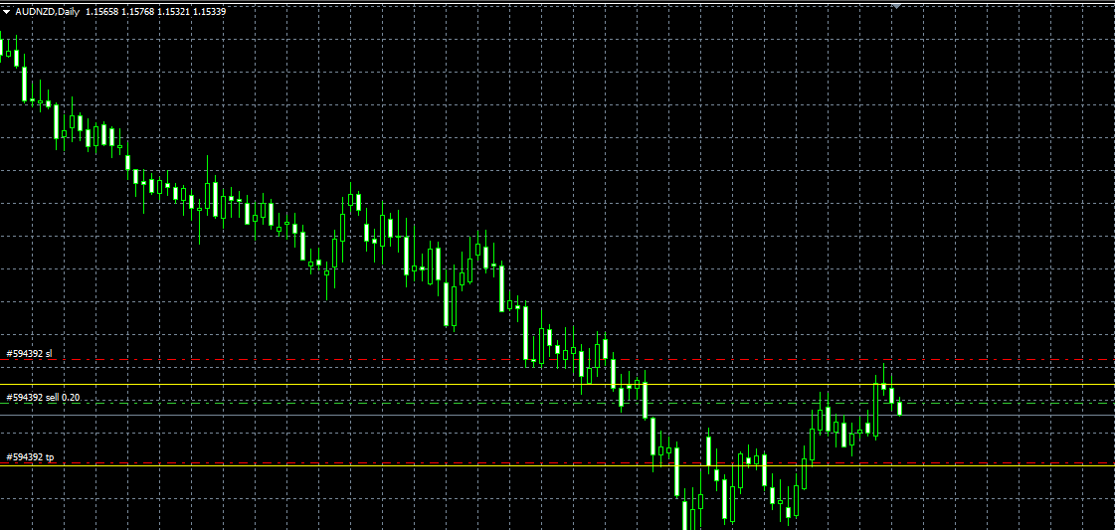Select the green dashed sell entry line
Screen dimensions: 1115x530
click(557, 404)
